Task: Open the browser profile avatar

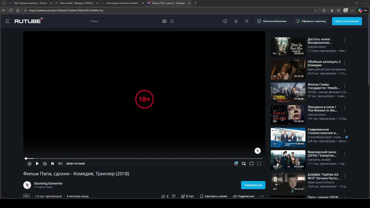Action: pyautogui.click(x=345, y=10)
